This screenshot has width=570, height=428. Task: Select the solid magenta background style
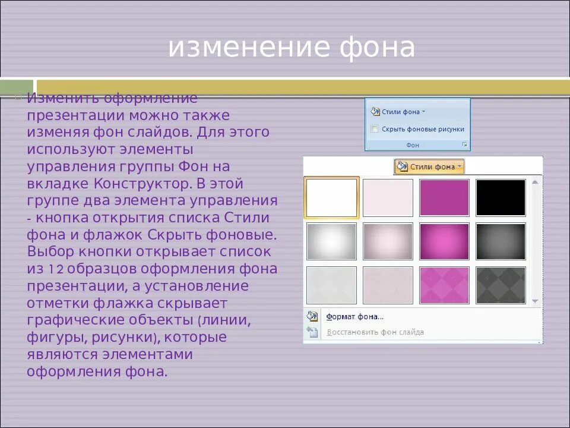click(444, 197)
